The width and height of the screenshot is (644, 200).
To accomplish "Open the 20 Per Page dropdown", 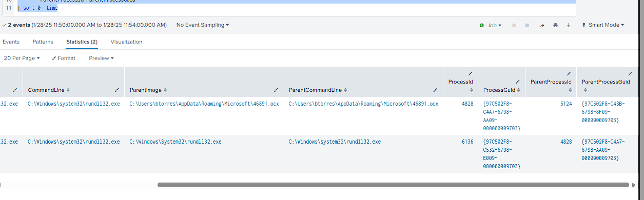I will click(x=22, y=58).
